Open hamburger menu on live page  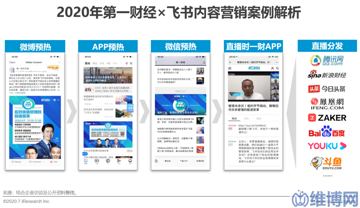[230, 68]
